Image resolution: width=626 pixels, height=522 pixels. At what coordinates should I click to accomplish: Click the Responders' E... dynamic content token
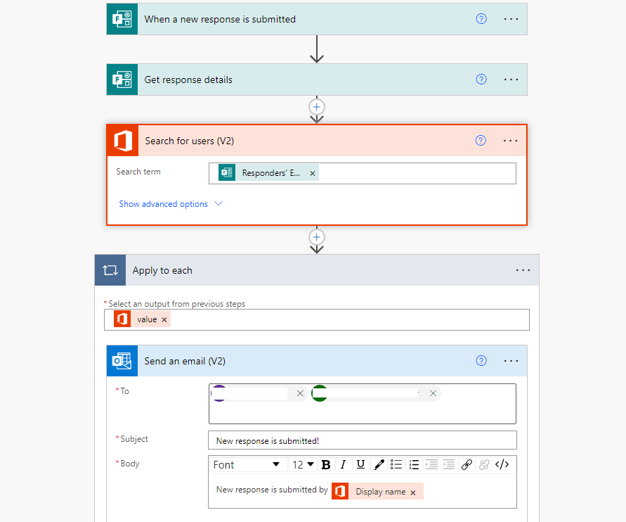click(268, 172)
